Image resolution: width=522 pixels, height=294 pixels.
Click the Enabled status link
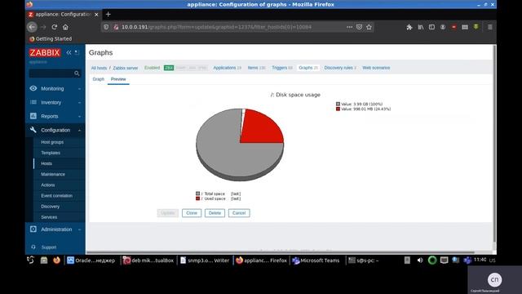point(153,68)
